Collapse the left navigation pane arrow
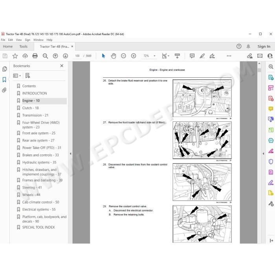The width and height of the screenshot is (275, 275). (x=70, y=154)
